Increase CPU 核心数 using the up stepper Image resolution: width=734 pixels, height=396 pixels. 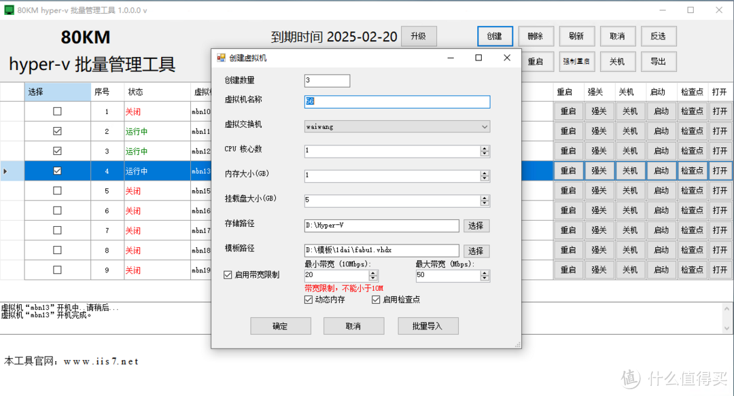click(x=485, y=146)
